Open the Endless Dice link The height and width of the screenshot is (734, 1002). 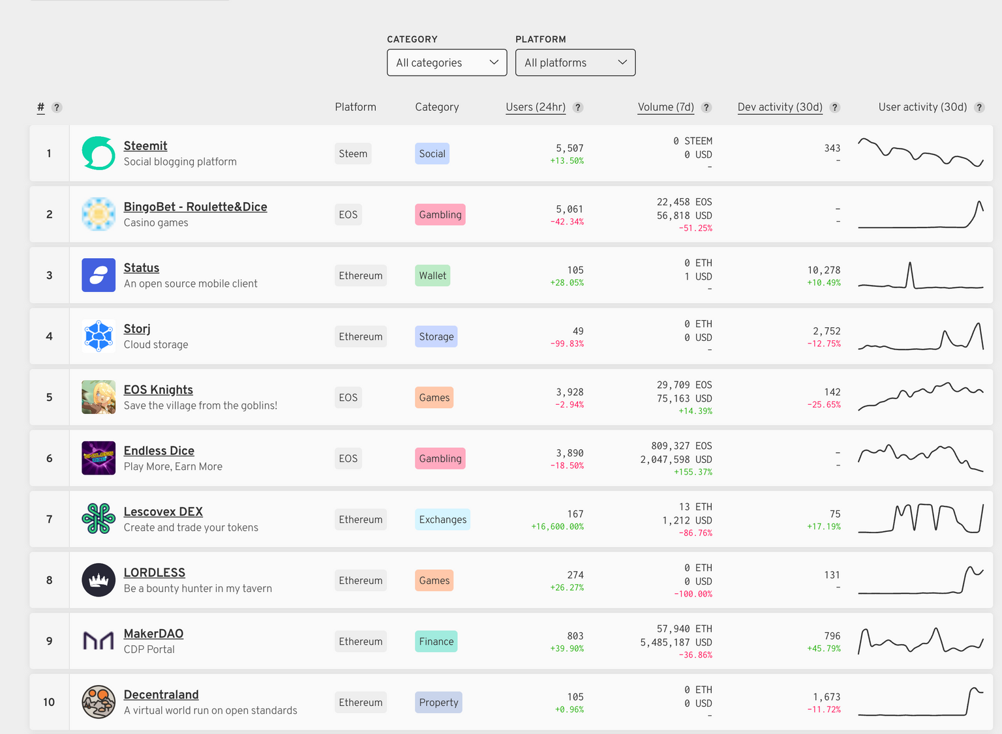(159, 450)
